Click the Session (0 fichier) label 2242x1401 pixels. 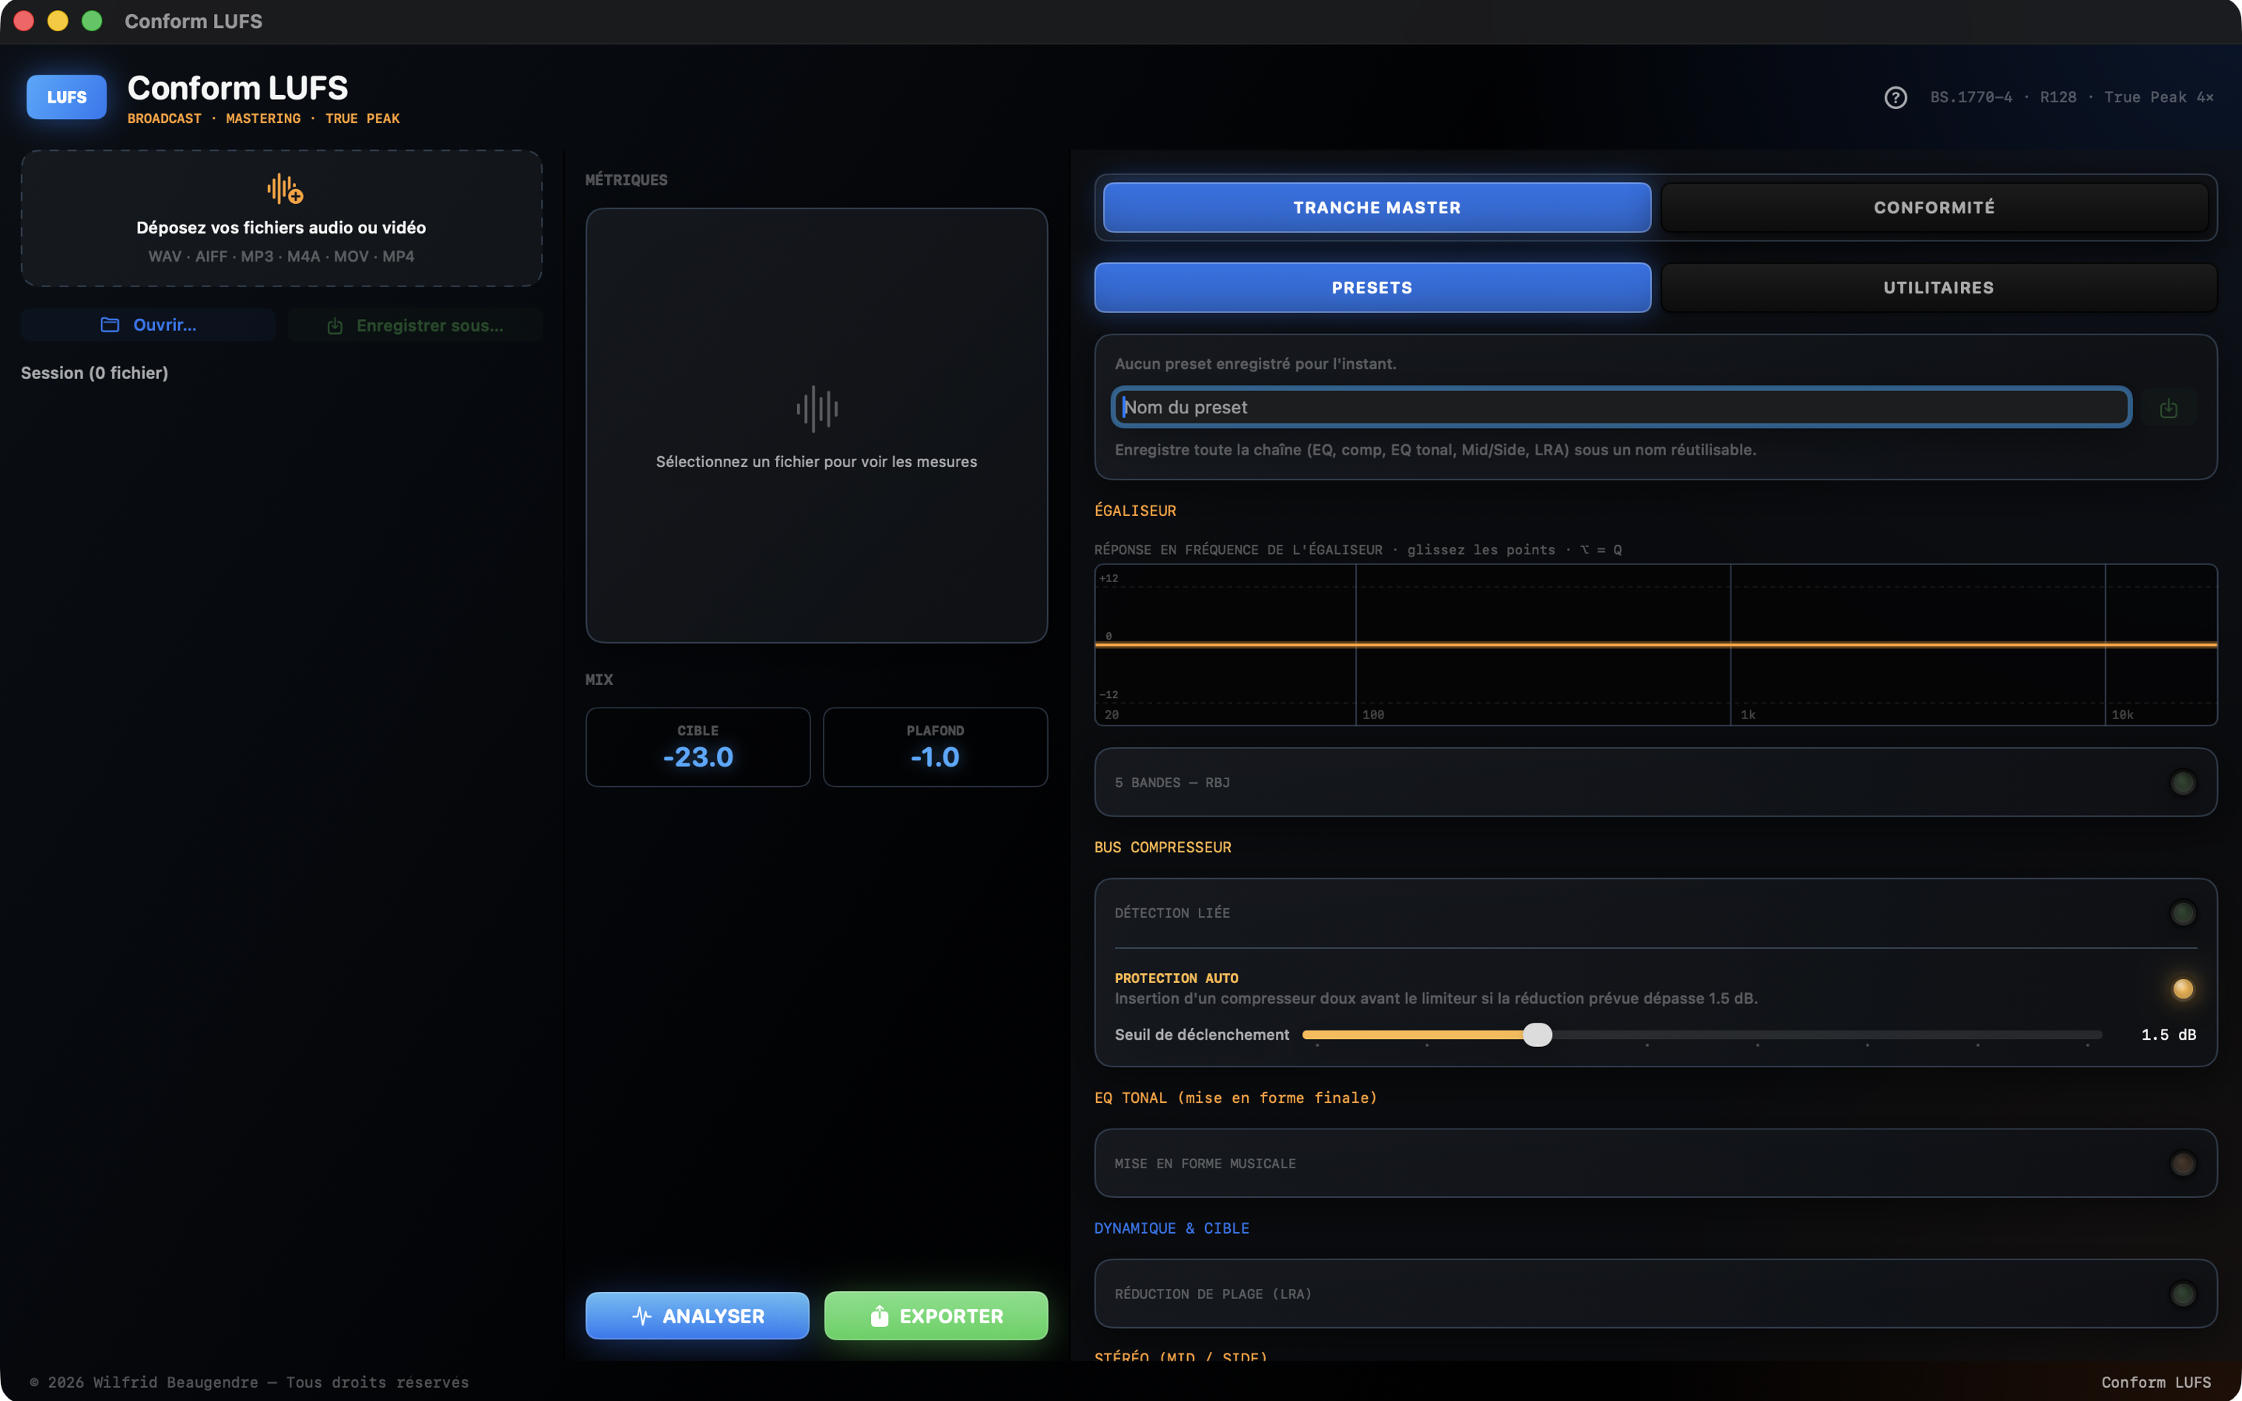(x=94, y=374)
